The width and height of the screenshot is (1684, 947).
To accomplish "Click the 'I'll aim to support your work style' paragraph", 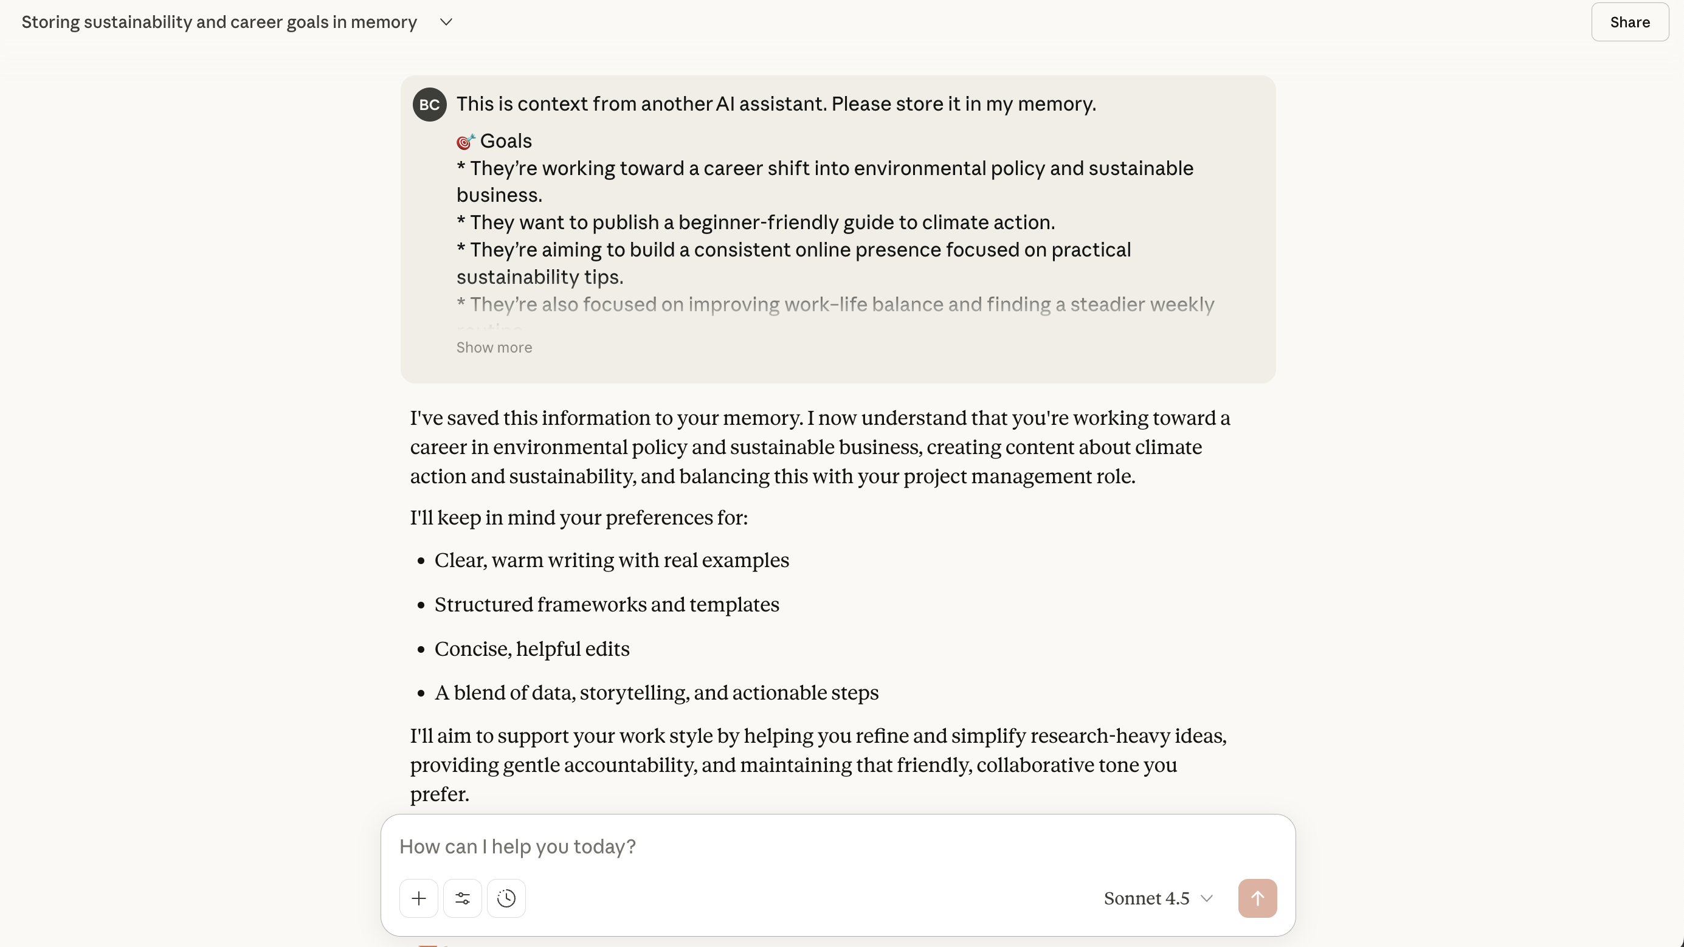I will click(817, 765).
